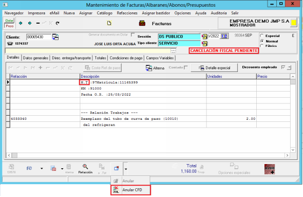Switch to the Datos generales tab
Screen dimensions: 303x197
(x=35, y=58)
